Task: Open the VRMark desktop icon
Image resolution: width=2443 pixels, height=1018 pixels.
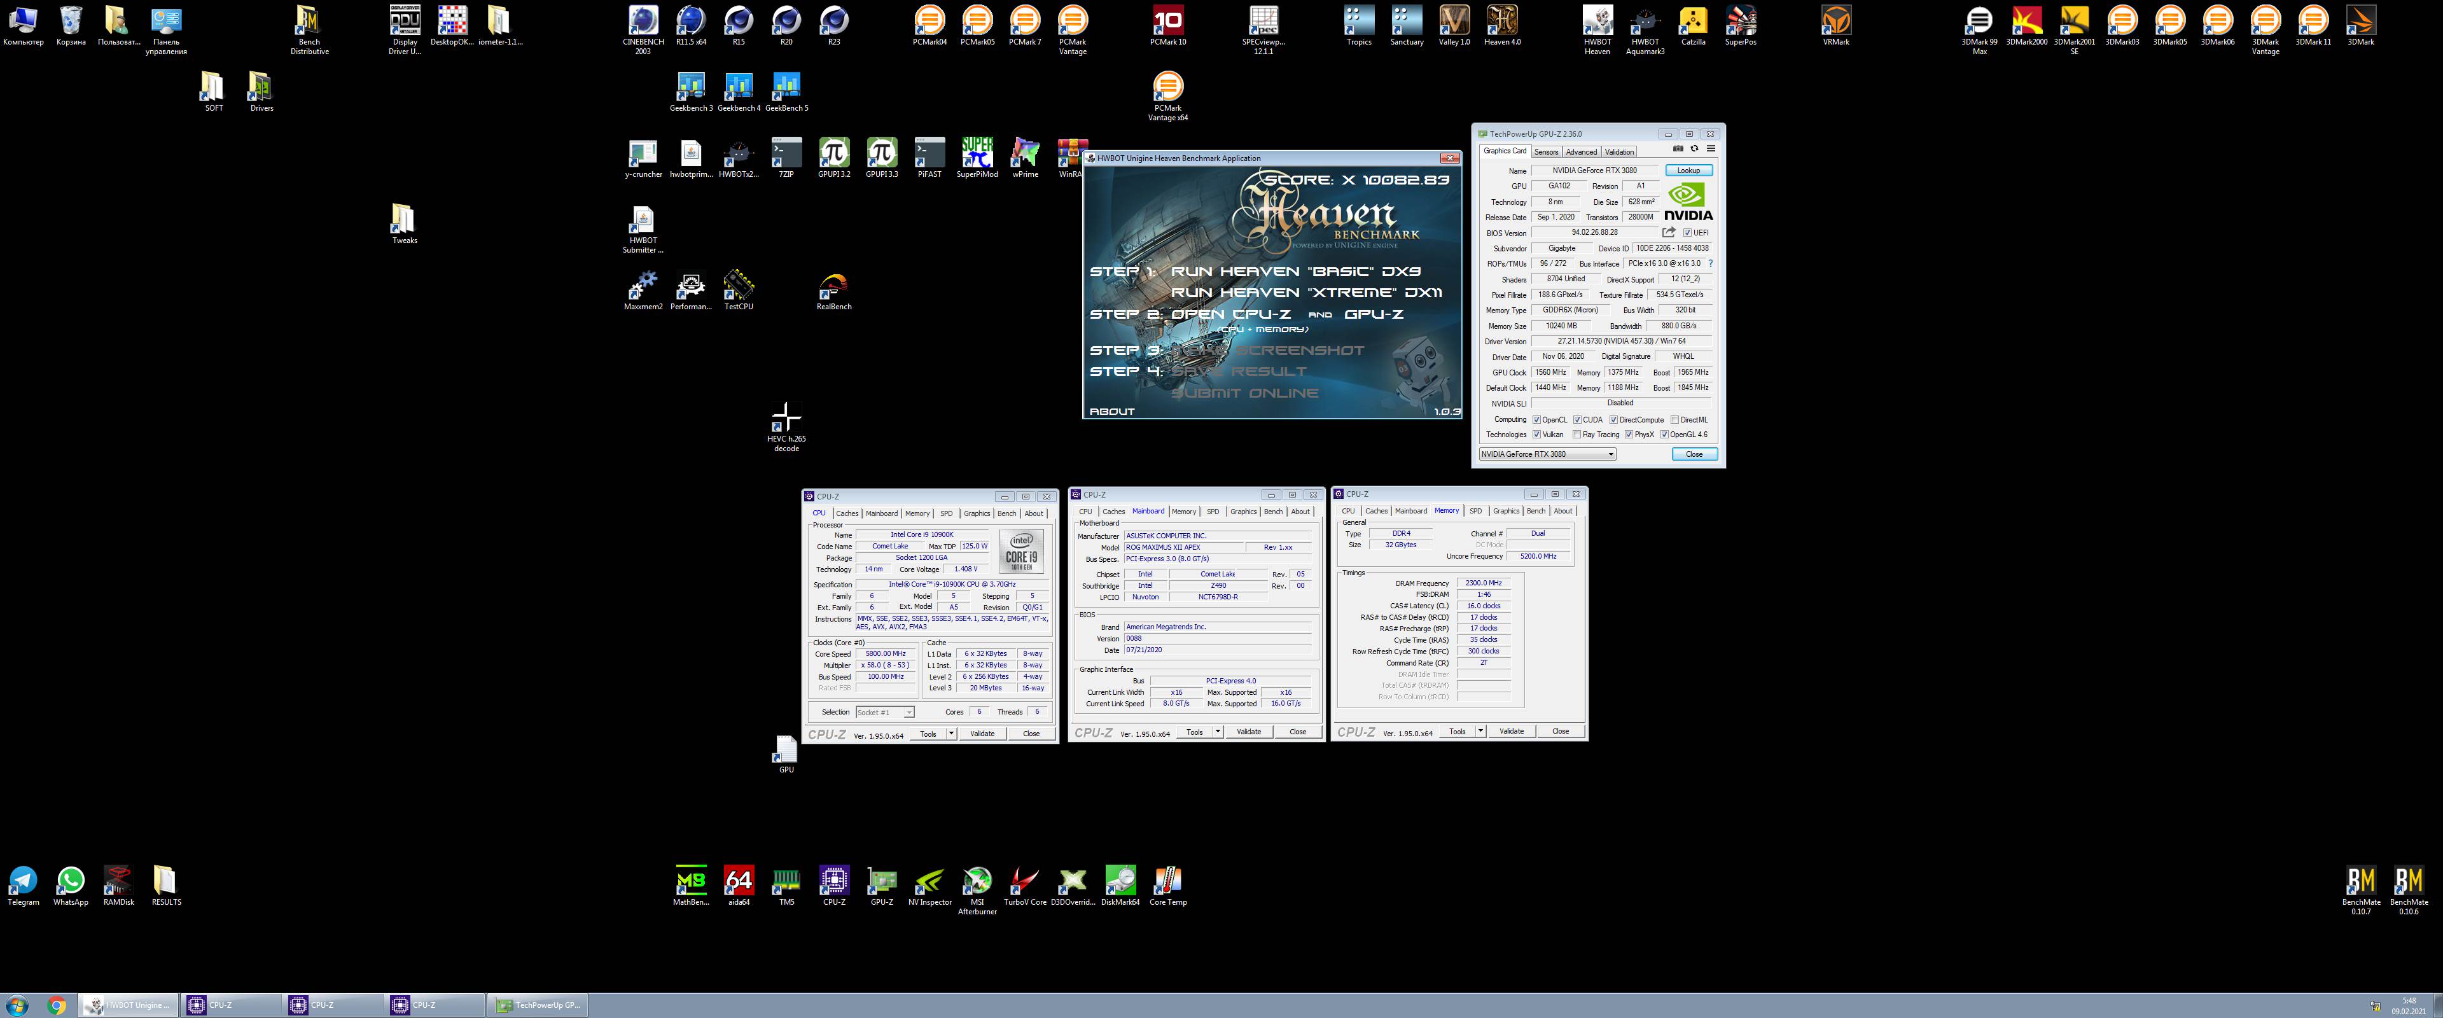Action: click(x=1836, y=25)
